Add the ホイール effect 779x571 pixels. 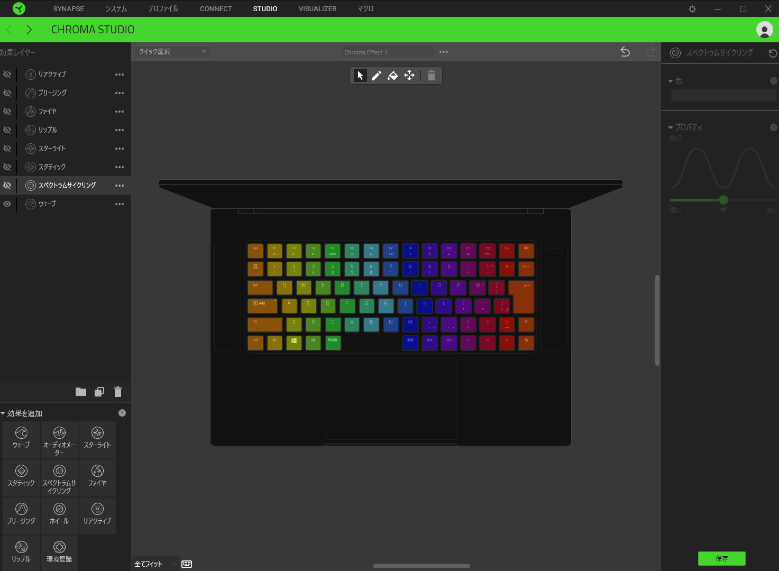point(59,515)
